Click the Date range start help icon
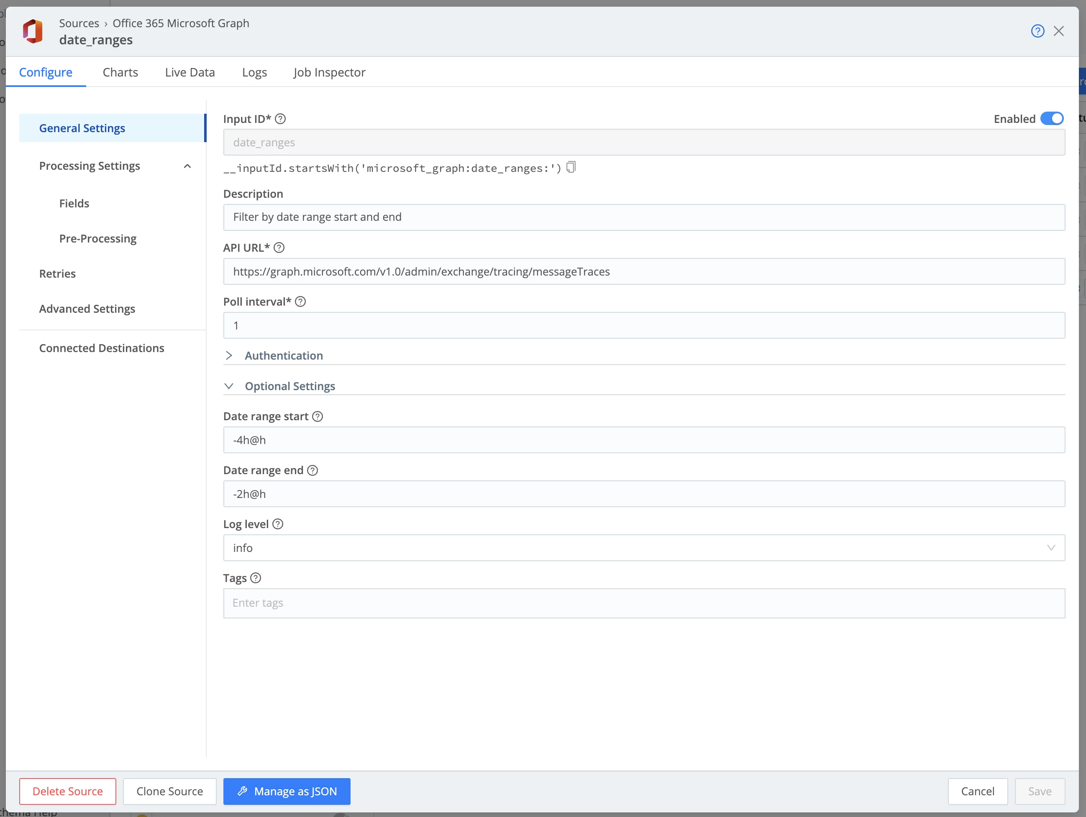 click(318, 416)
